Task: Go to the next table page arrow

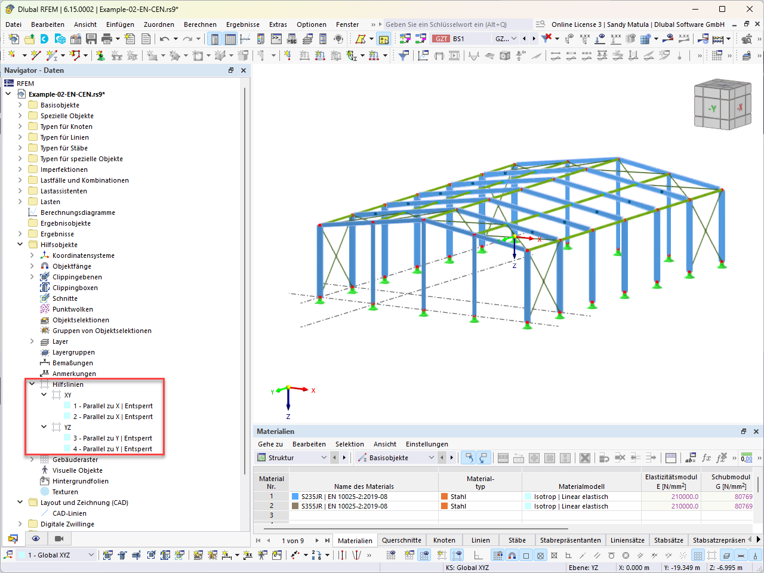Action: click(x=317, y=541)
